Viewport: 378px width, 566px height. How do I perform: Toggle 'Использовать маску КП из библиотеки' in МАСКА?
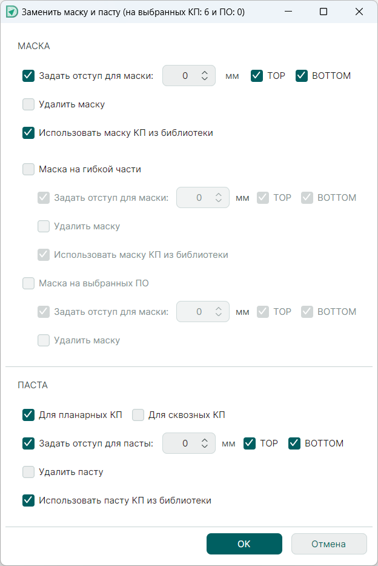tap(28, 132)
